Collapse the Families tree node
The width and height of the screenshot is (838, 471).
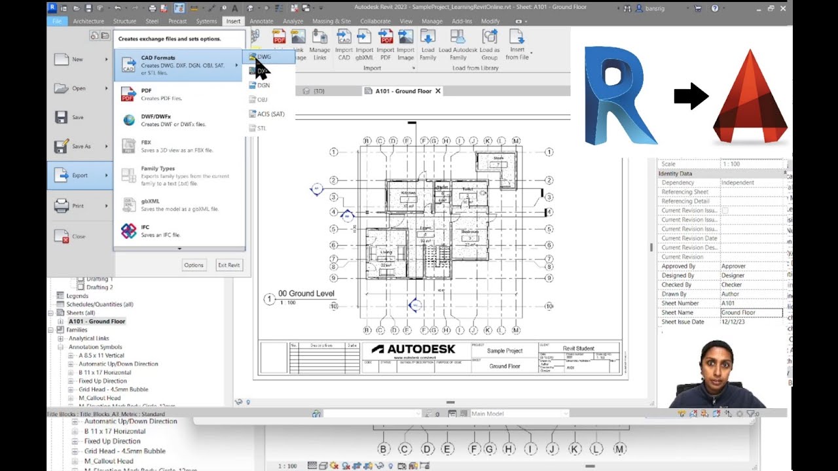pyautogui.click(x=52, y=330)
